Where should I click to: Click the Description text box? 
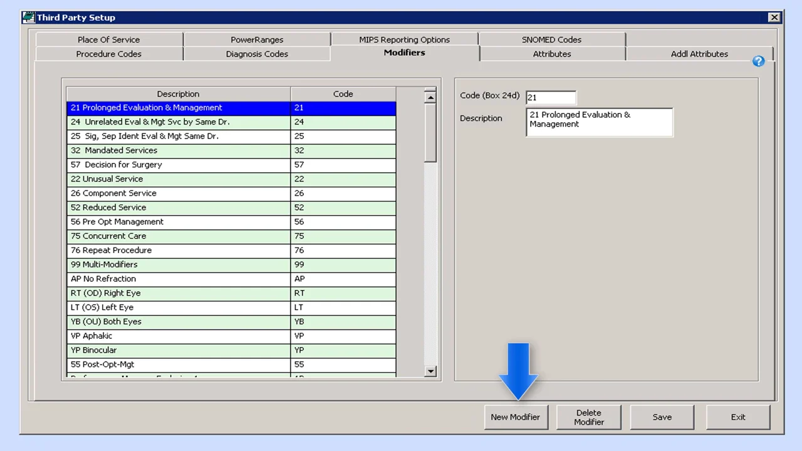click(x=599, y=122)
